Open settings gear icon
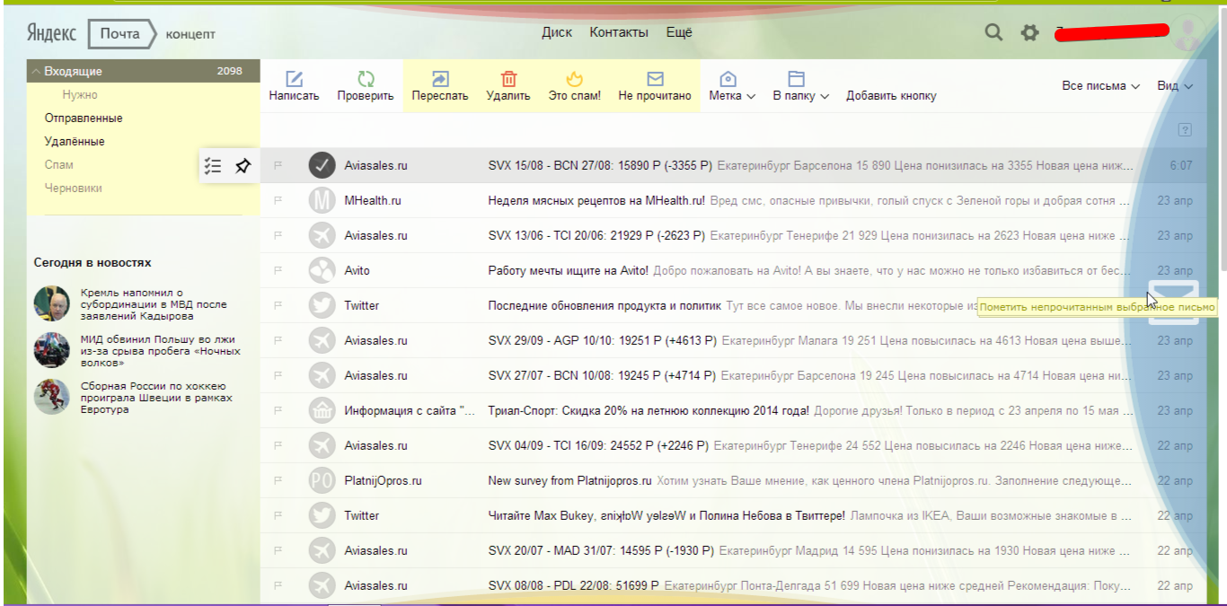Screen dimensions: 1227x606 point(1030,34)
